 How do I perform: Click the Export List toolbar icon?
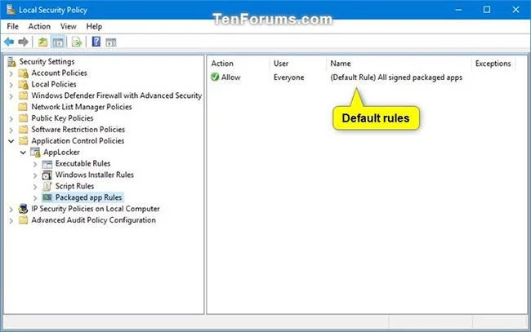[77, 42]
